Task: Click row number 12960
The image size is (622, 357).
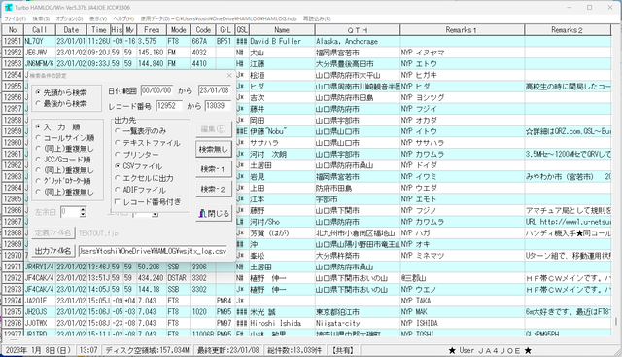Action: tap(13, 143)
